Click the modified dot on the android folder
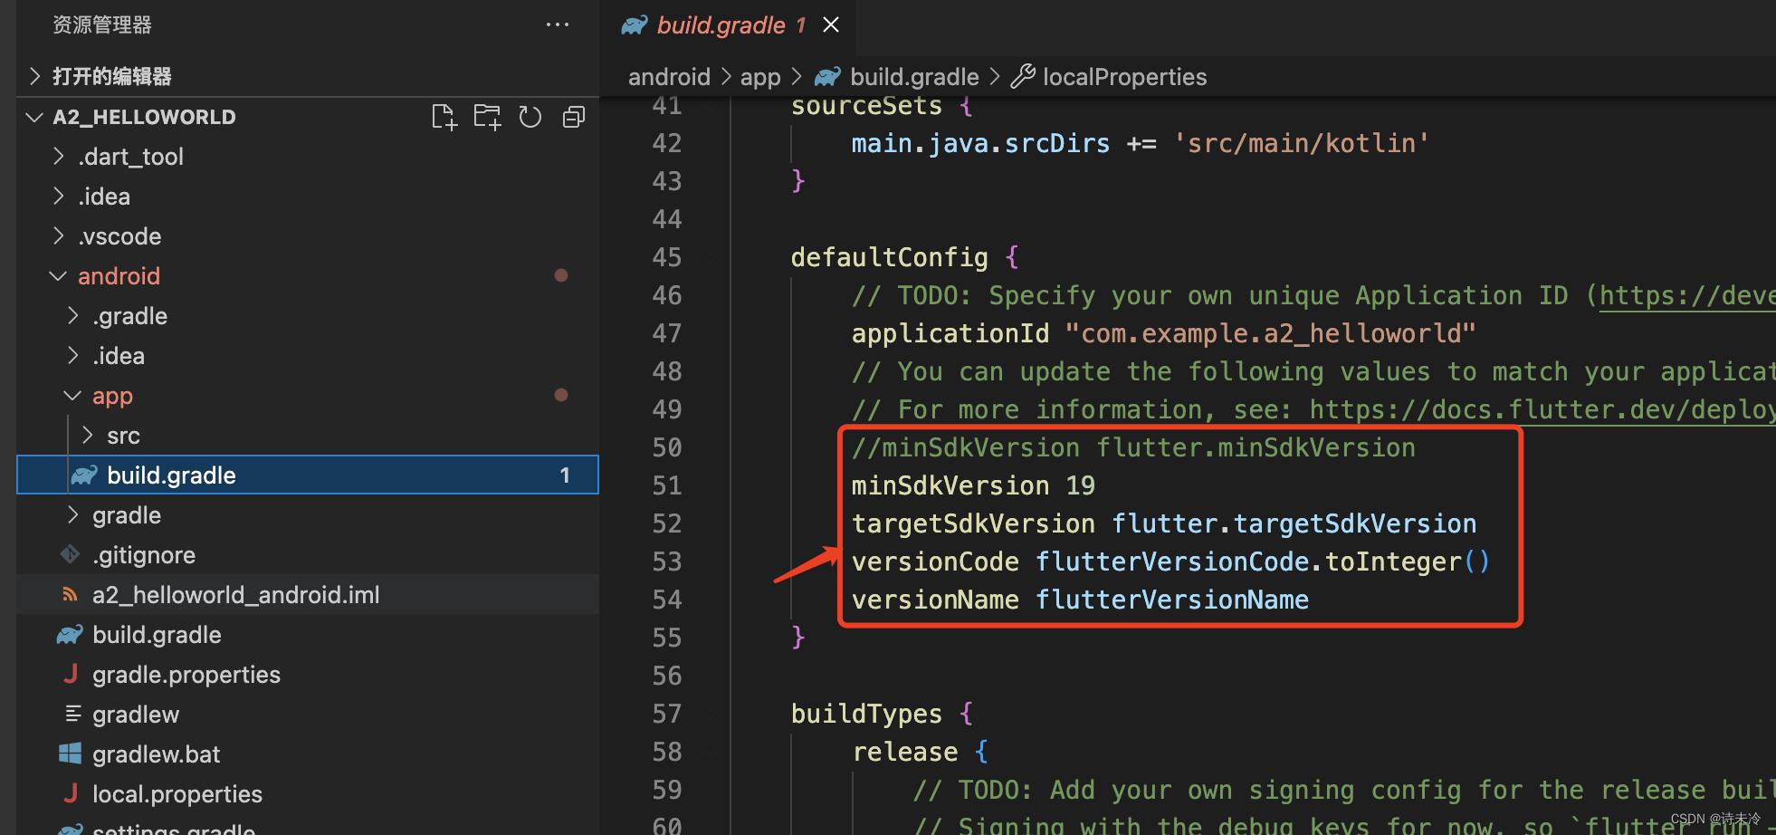 click(x=561, y=275)
